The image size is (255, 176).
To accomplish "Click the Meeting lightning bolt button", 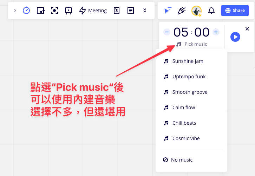I will [x=93, y=11].
